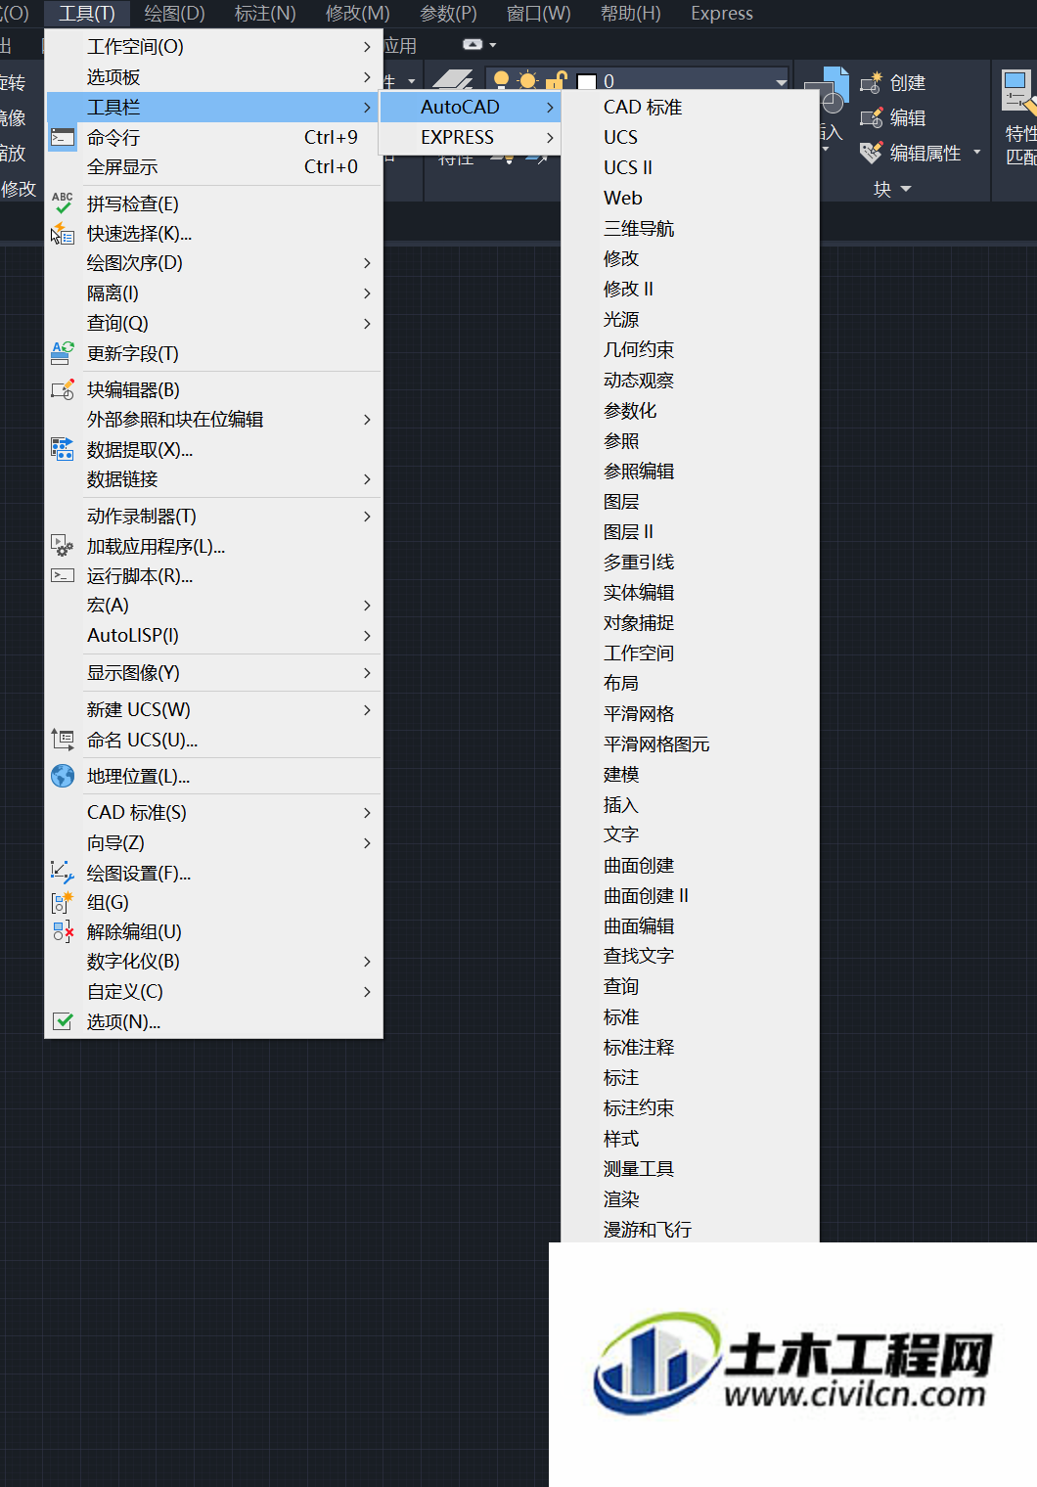Expand the 块 panel arrow on ribbon
1037x1487 pixels.
(x=906, y=189)
